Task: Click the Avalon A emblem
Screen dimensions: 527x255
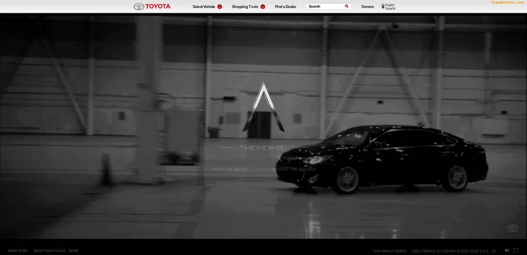Action: 263,107
